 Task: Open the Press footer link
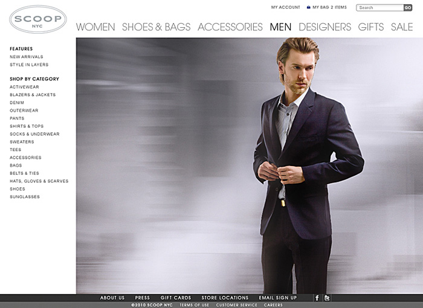tap(142, 298)
